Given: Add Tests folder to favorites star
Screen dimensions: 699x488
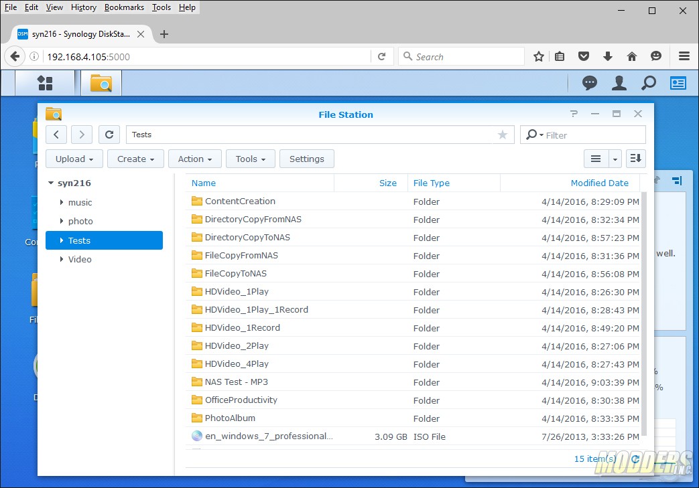Looking at the screenshot, I should coord(503,135).
